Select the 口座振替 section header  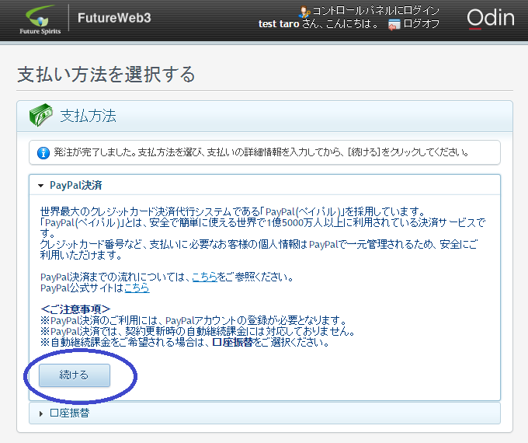click(265, 413)
